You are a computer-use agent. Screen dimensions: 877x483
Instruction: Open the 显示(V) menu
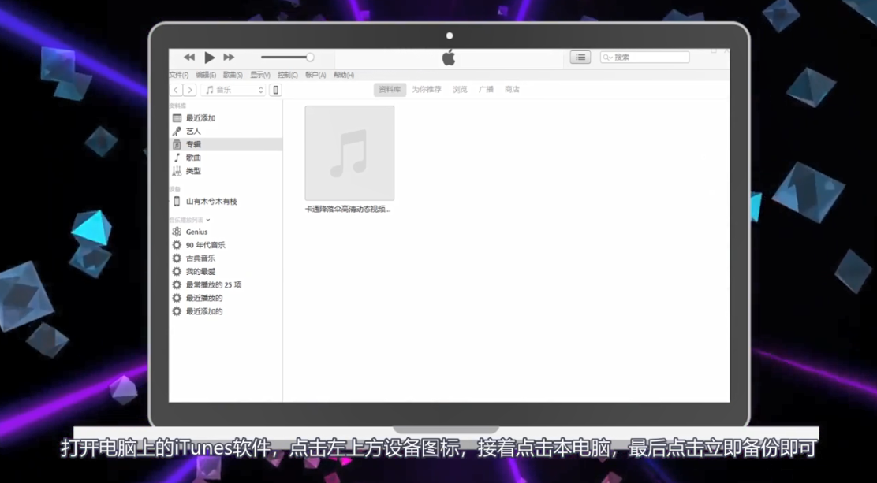click(260, 75)
